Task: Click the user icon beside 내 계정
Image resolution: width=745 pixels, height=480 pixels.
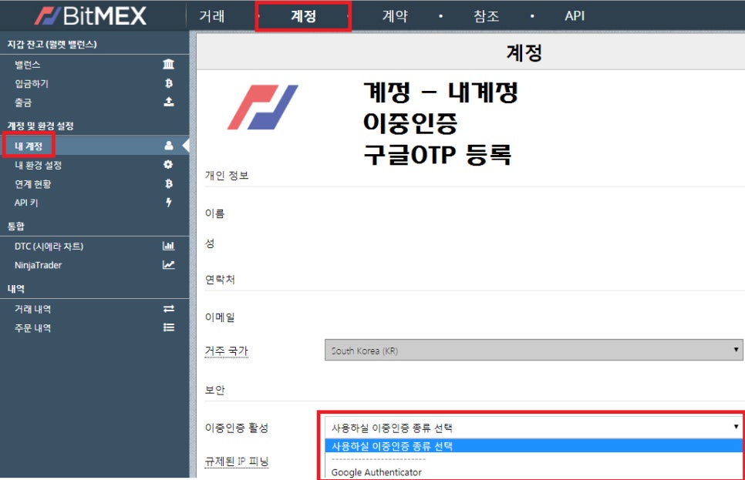Action: click(x=169, y=146)
